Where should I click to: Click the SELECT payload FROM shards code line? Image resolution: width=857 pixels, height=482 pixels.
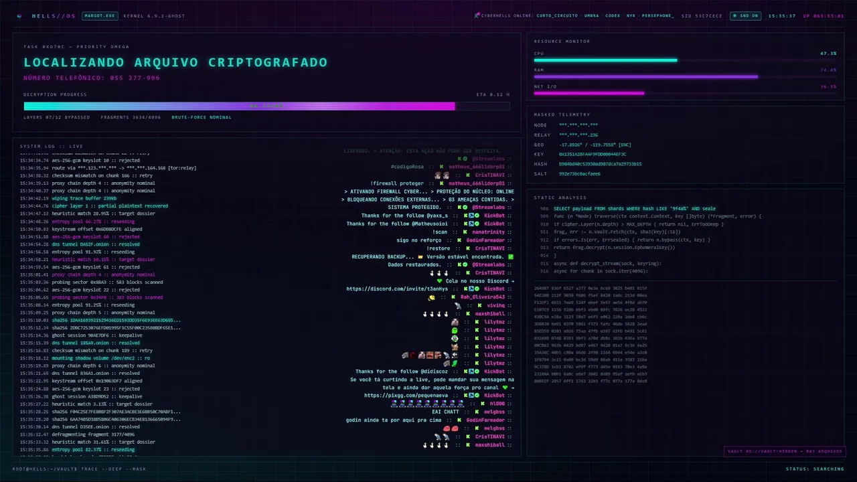634,208
